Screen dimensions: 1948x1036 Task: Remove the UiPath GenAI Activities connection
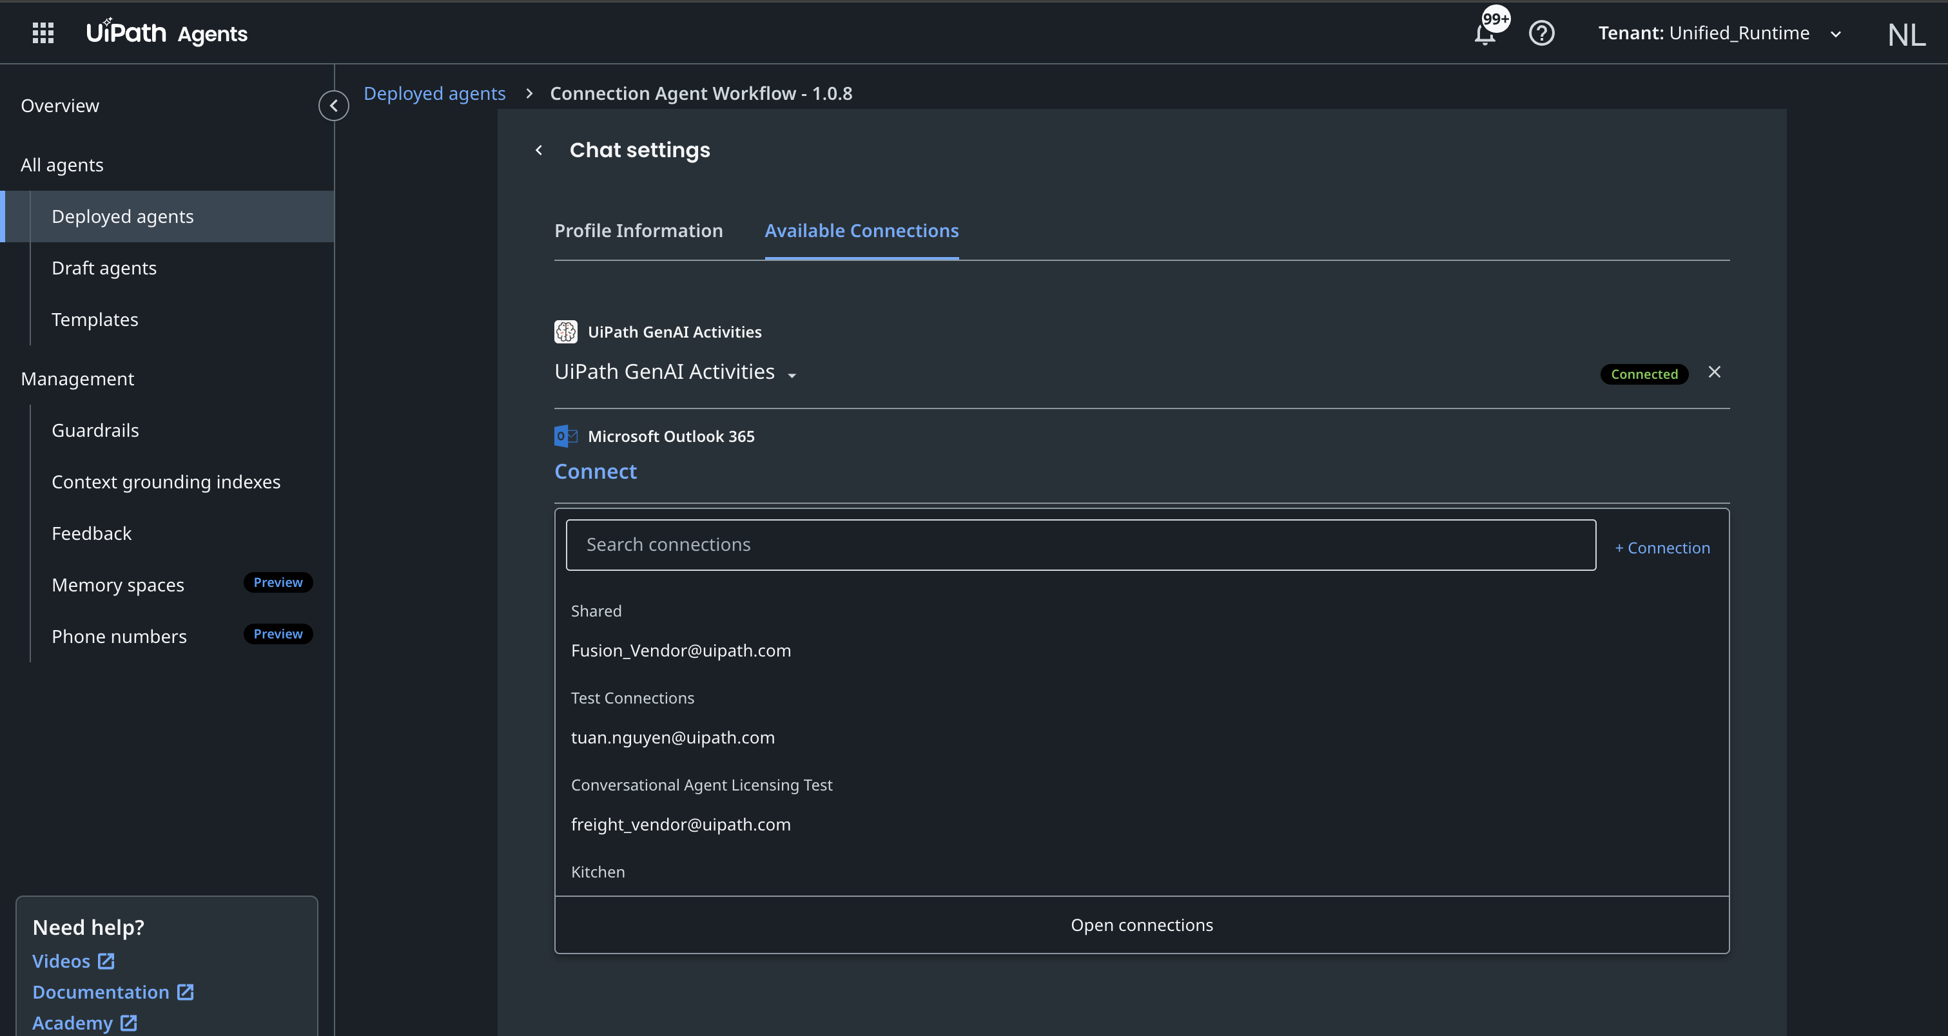pos(1715,372)
